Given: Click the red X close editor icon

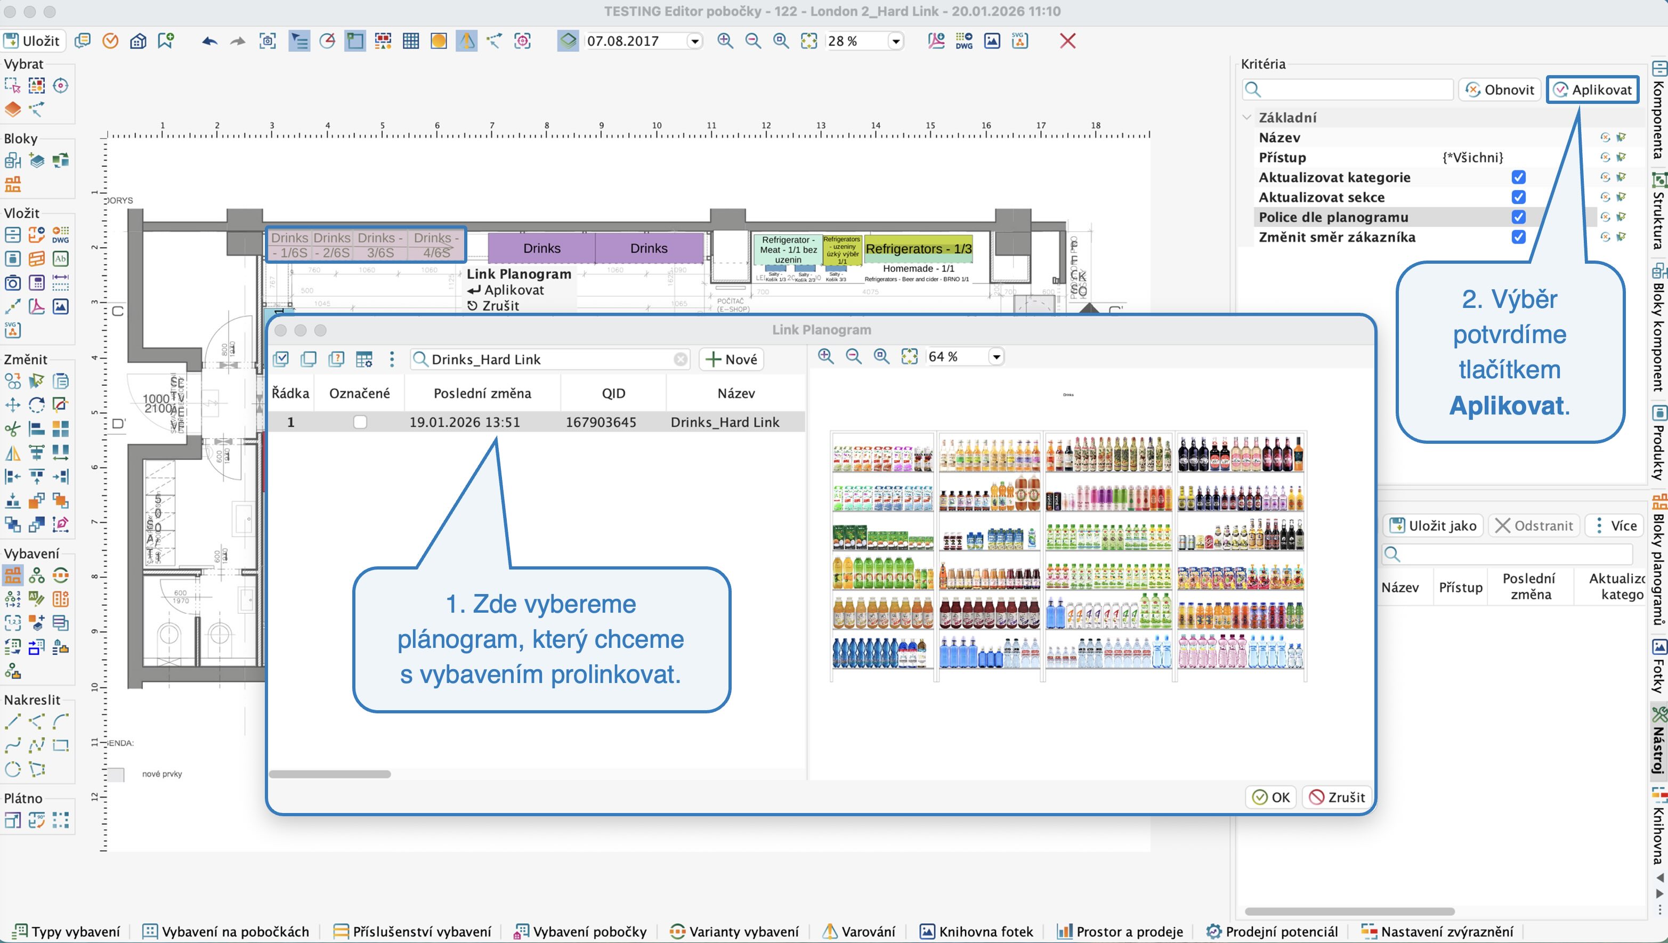Looking at the screenshot, I should pos(1067,41).
